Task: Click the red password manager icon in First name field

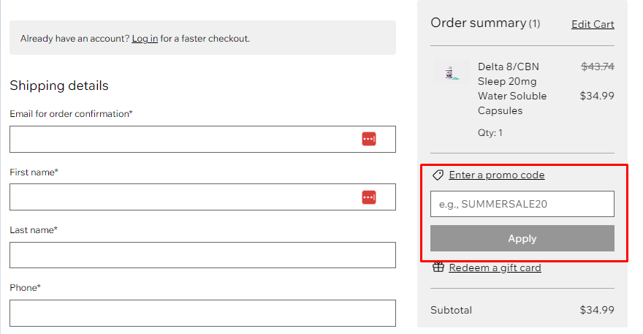Action: point(369,197)
